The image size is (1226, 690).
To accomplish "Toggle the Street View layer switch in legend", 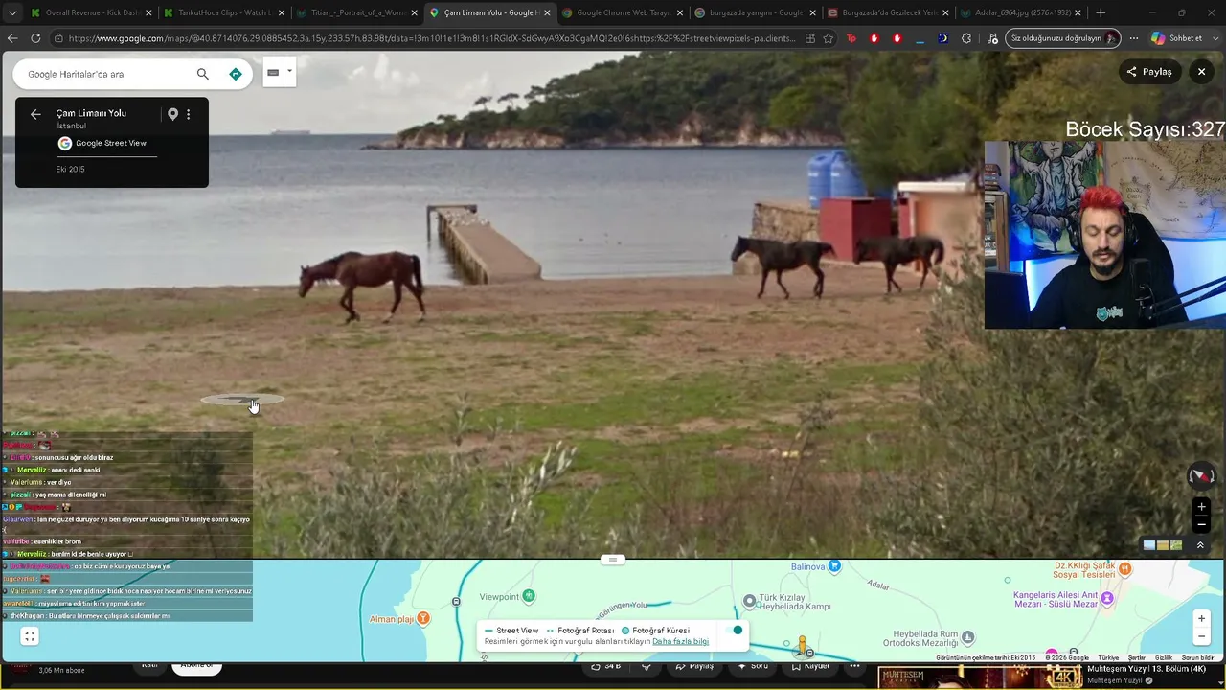I will (734, 630).
